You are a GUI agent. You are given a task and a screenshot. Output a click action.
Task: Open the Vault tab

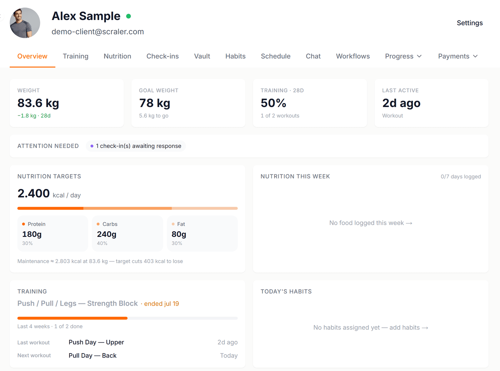202,56
